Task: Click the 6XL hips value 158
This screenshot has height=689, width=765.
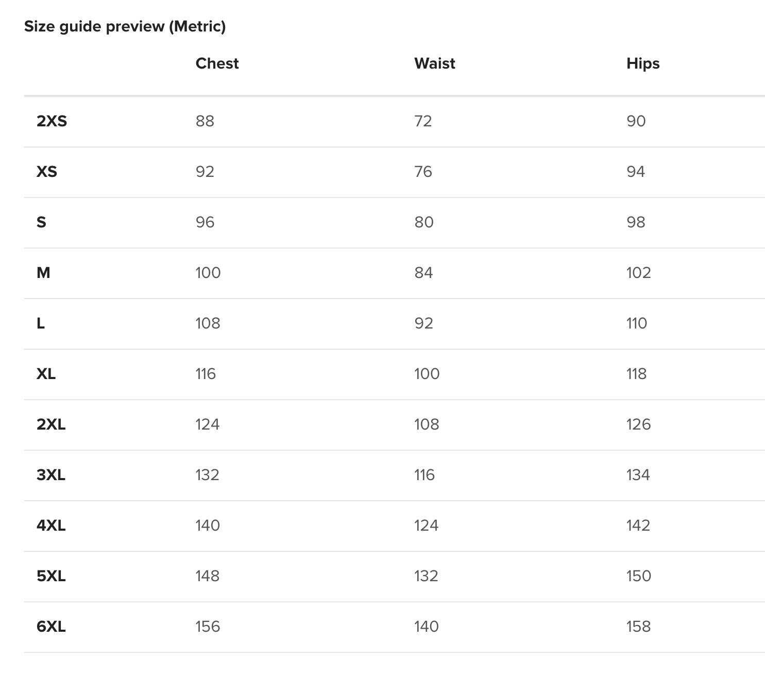Action: [x=638, y=627]
